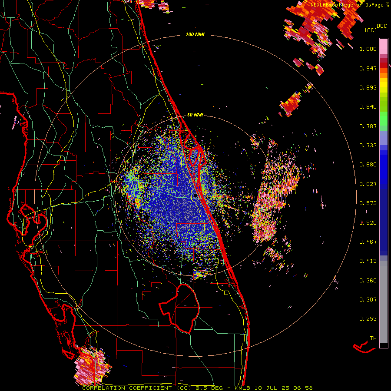Click the KMLB station identifier

click(242, 388)
